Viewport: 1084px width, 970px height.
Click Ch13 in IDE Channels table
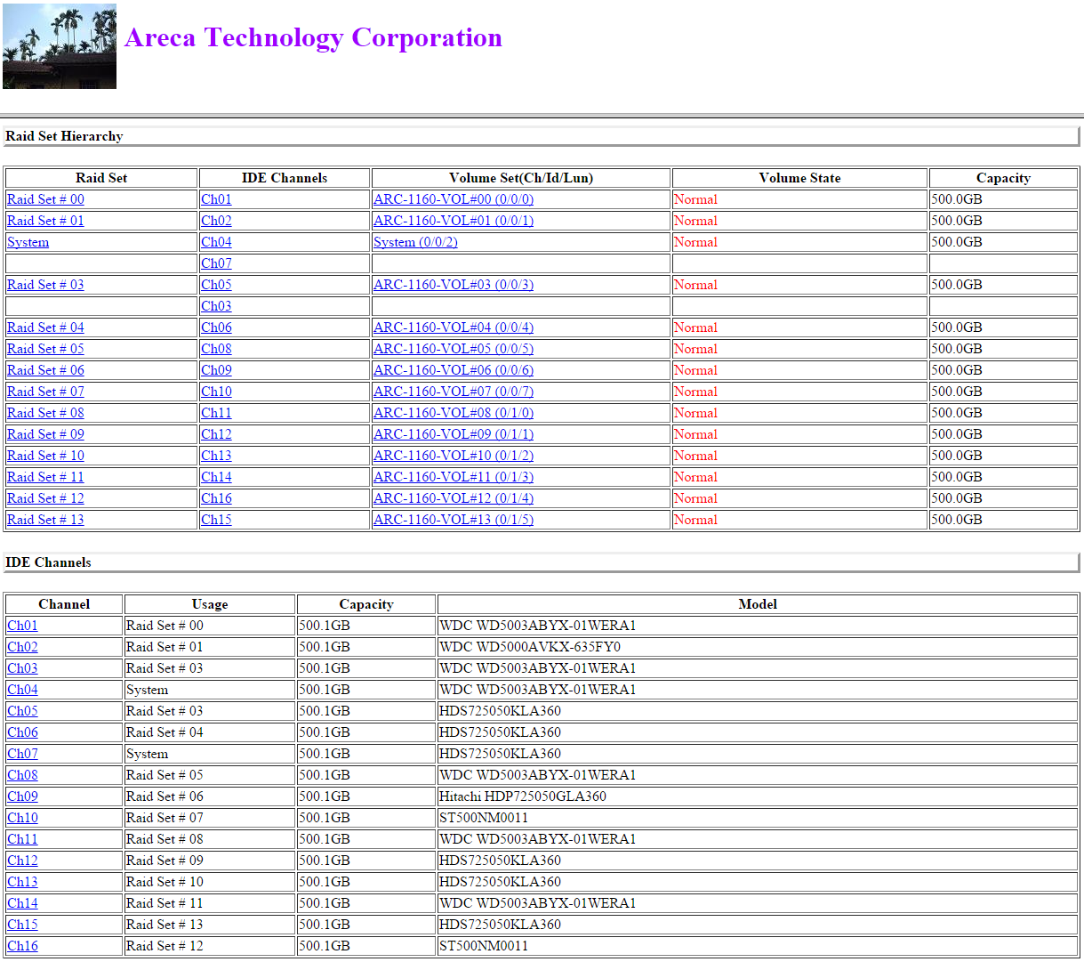22,882
